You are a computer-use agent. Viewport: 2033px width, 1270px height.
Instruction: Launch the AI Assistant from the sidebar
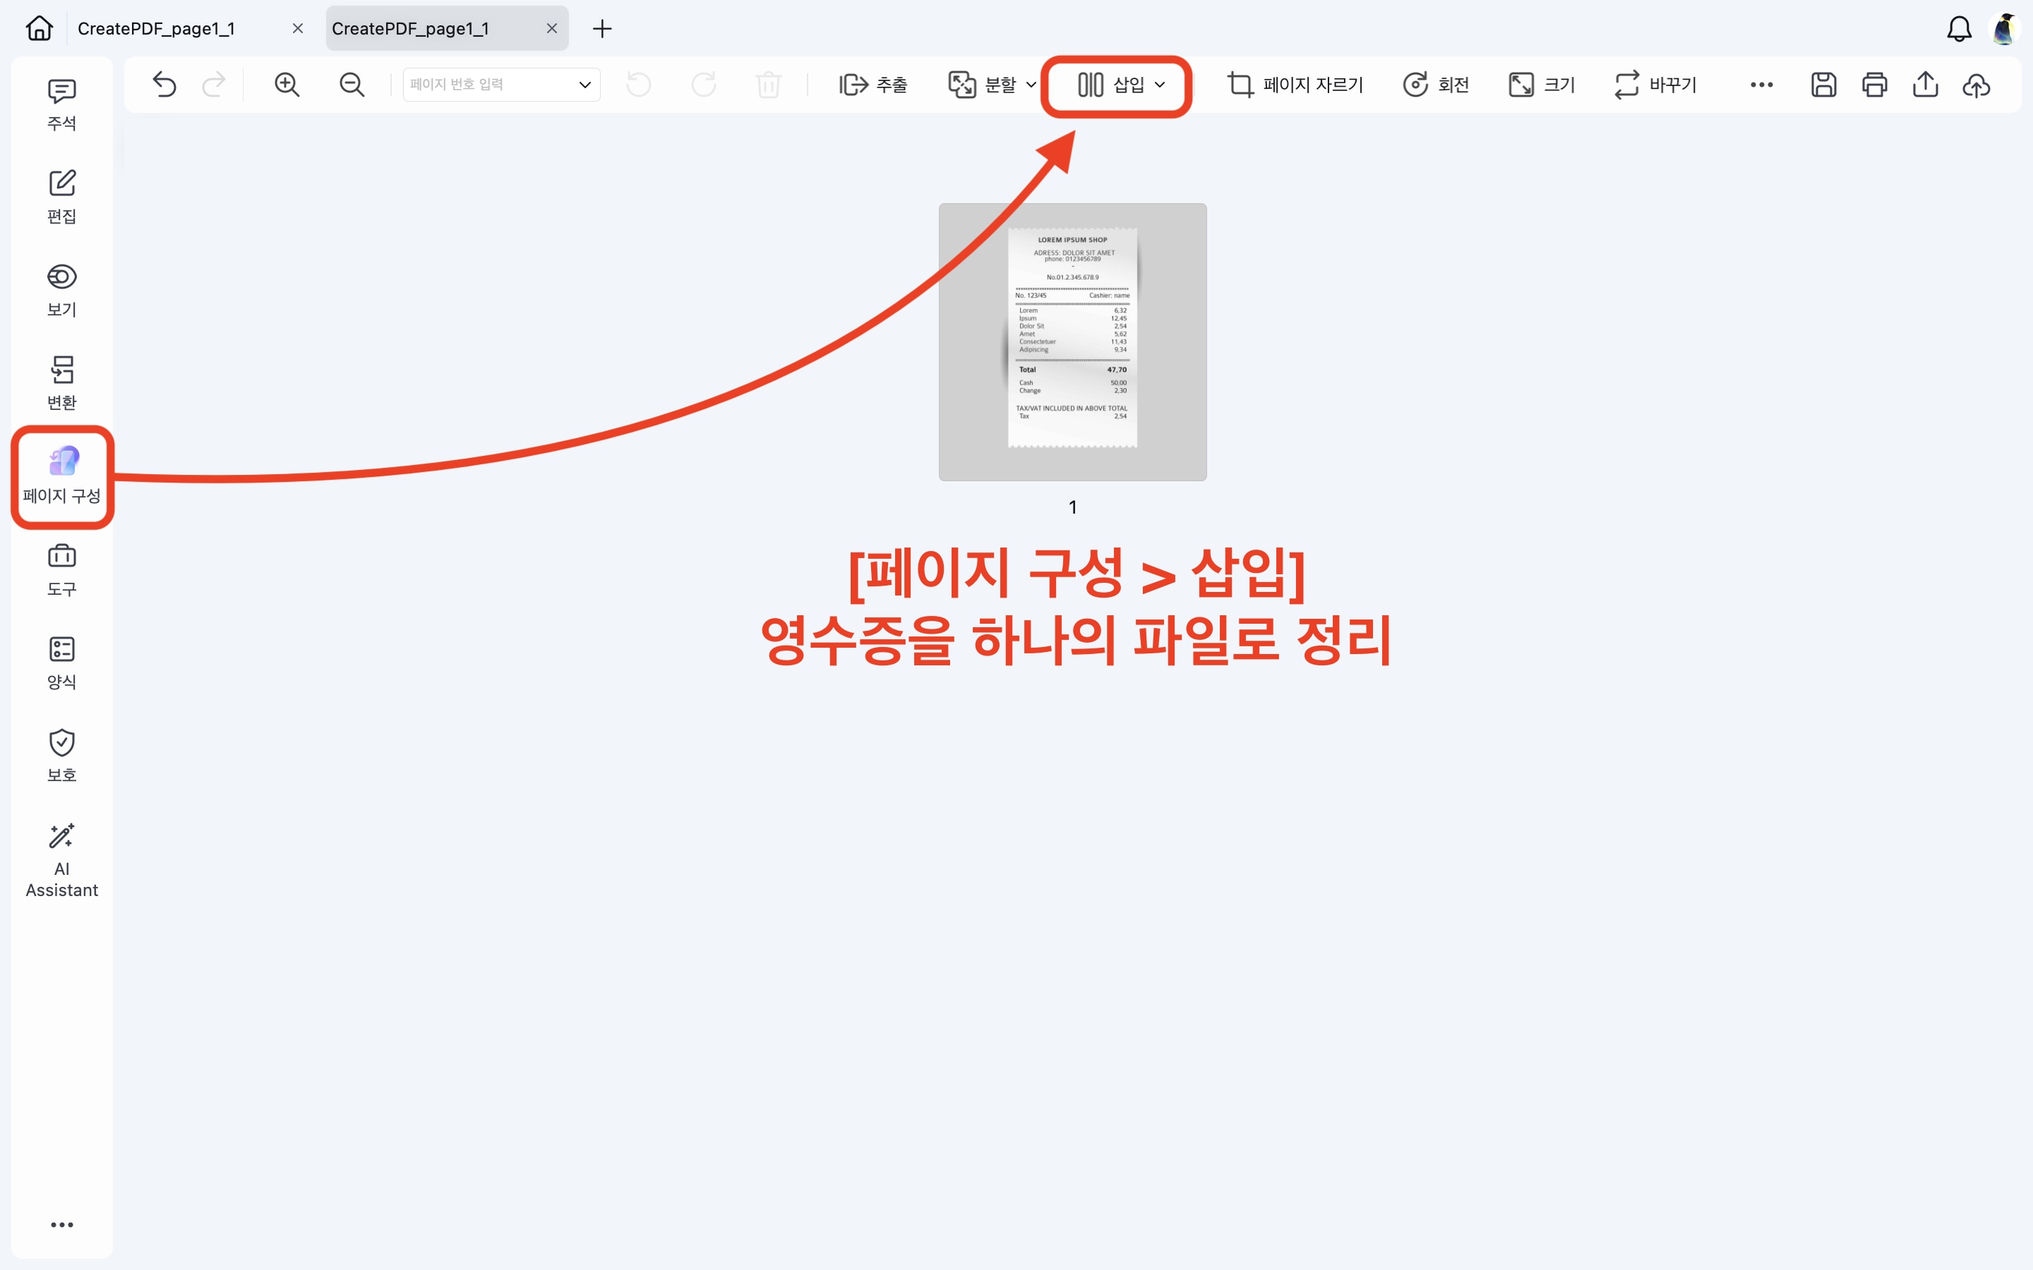(61, 857)
